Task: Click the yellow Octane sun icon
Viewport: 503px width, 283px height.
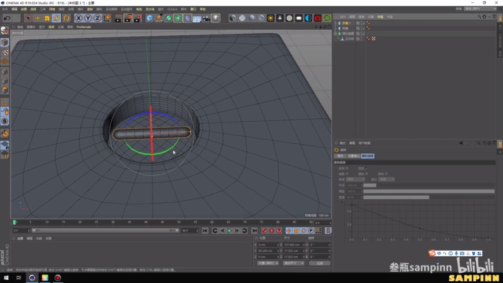Action: click(271, 18)
